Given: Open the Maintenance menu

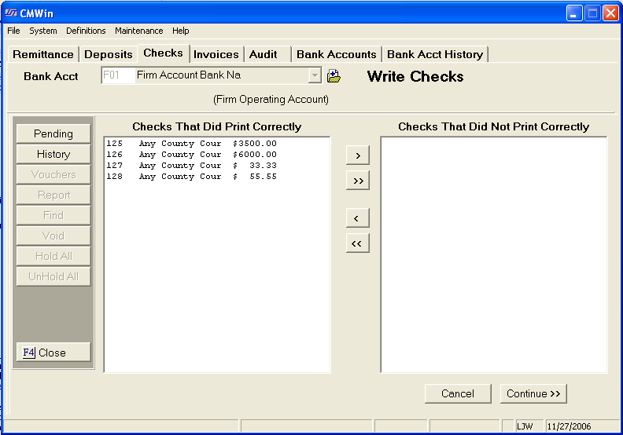Looking at the screenshot, I should tap(138, 31).
